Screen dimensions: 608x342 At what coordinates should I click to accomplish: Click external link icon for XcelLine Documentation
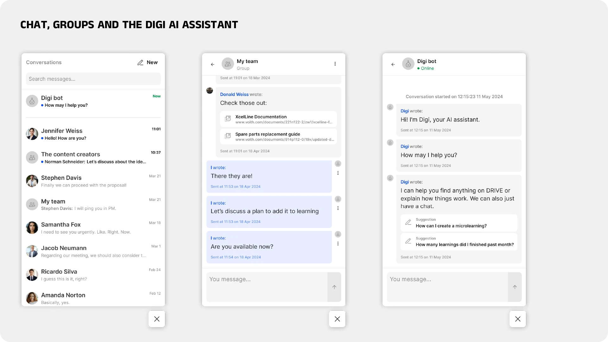[x=228, y=119]
